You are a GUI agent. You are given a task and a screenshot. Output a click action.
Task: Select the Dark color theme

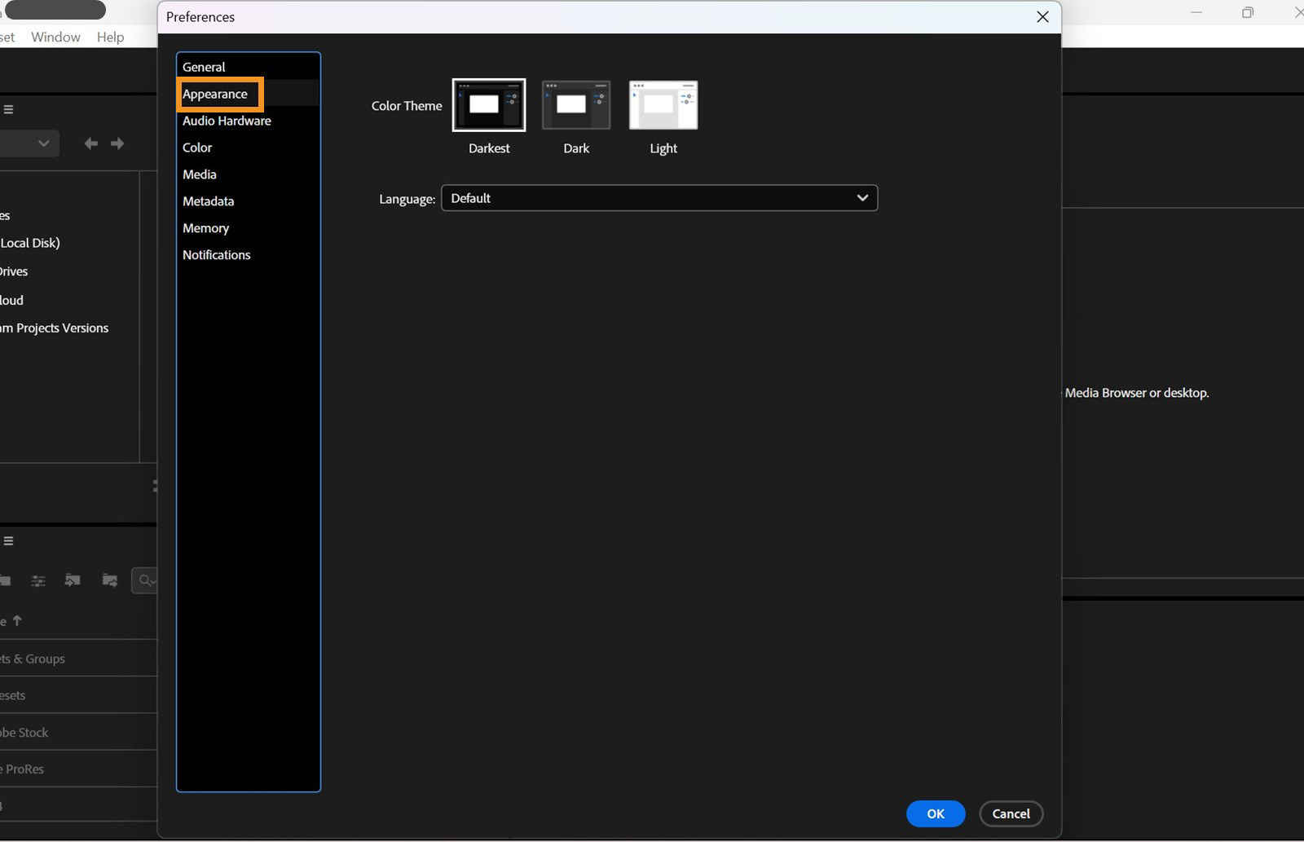[575, 105]
